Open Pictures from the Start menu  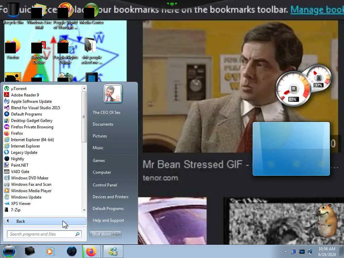(100, 136)
